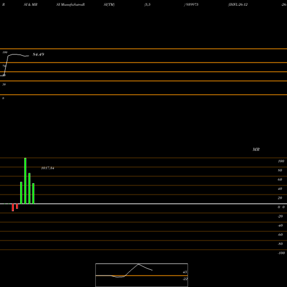Click the "SI MunafaSutraR" header text
The height and width of the screenshot is (287, 287).
pyautogui.click(x=71, y=5)
